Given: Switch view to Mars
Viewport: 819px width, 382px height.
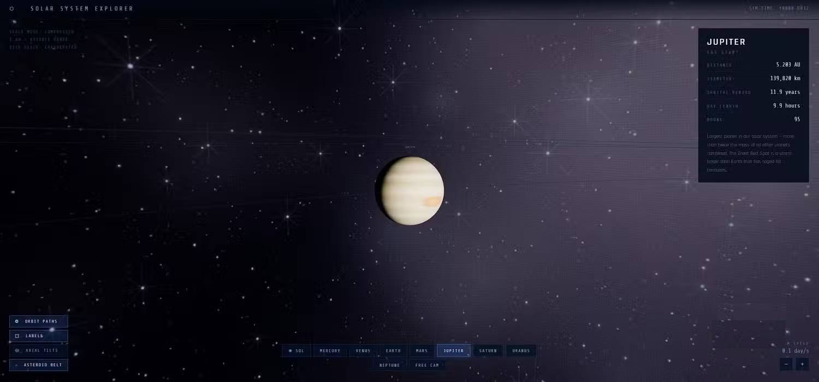Looking at the screenshot, I should (422, 351).
